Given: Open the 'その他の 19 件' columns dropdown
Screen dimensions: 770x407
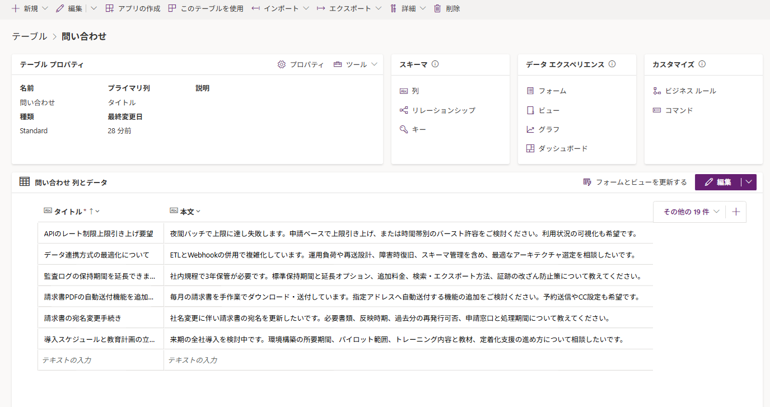Looking at the screenshot, I should pyautogui.click(x=690, y=212).
